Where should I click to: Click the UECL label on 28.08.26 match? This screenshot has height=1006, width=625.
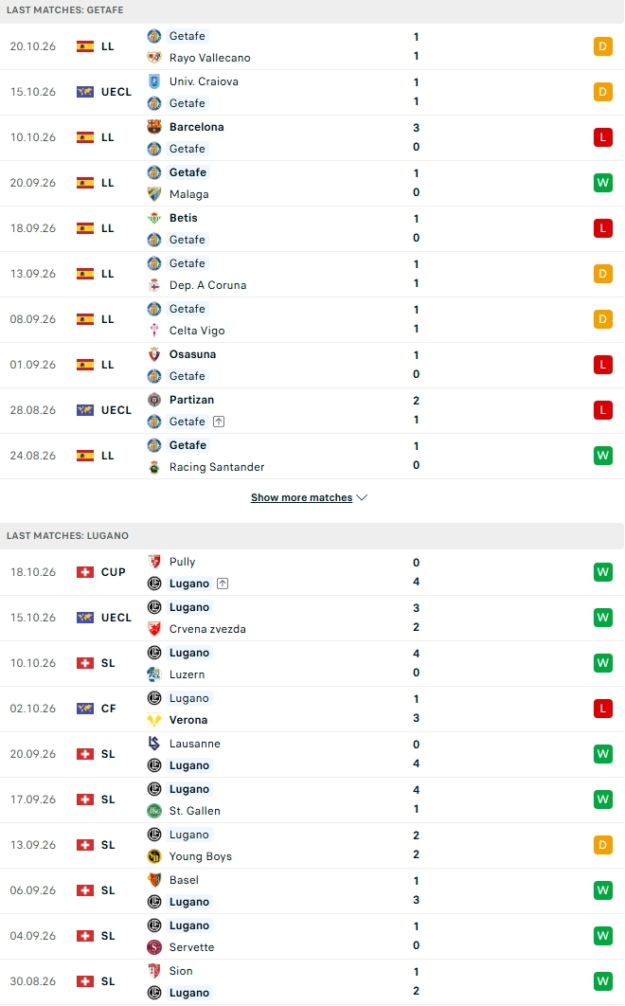pyautogui.click(x=116, y=410)
